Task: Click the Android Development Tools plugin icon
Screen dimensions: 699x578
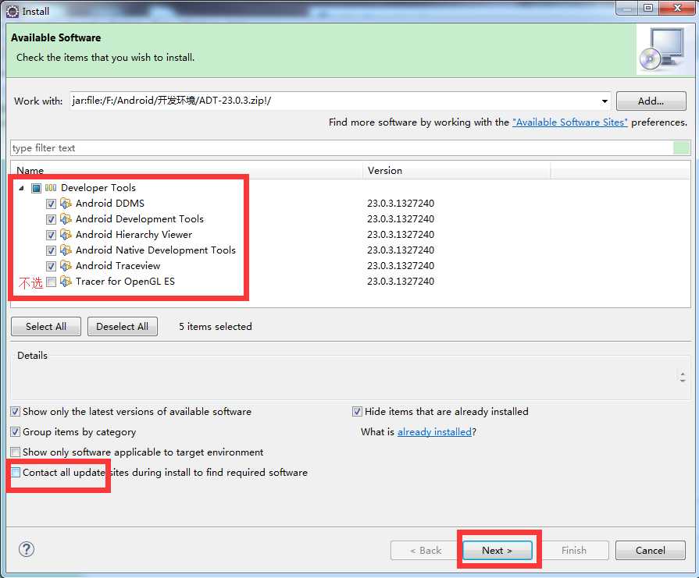Action: pos(66,219)
